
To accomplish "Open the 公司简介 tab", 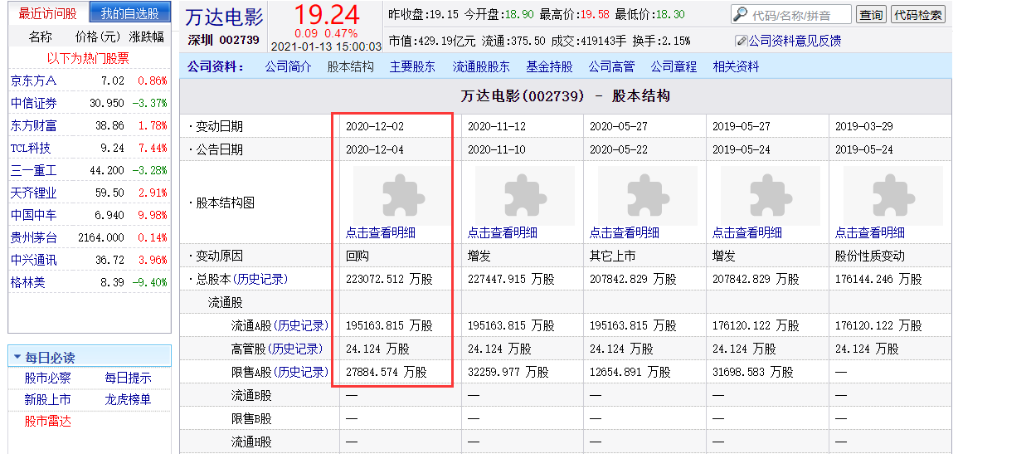I will click(288, 66).
